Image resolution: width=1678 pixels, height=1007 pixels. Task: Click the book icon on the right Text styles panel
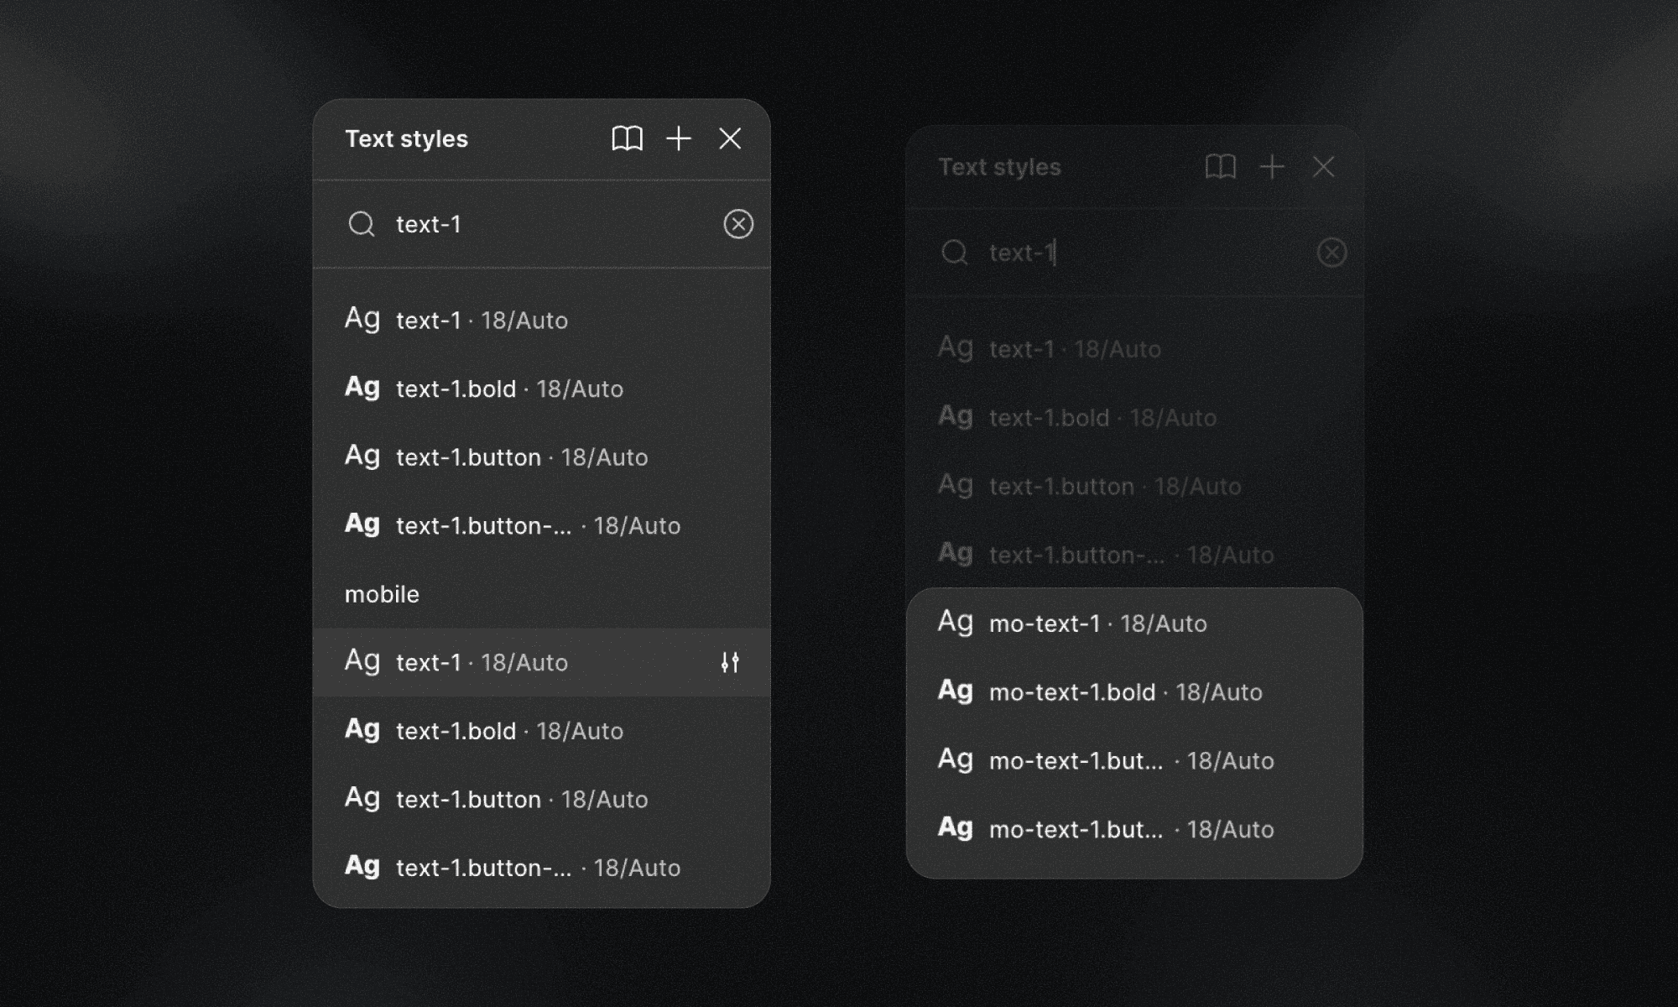pos(1221,167)
